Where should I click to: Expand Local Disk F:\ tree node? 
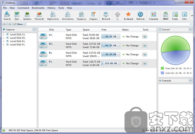(x=4, y=45)
